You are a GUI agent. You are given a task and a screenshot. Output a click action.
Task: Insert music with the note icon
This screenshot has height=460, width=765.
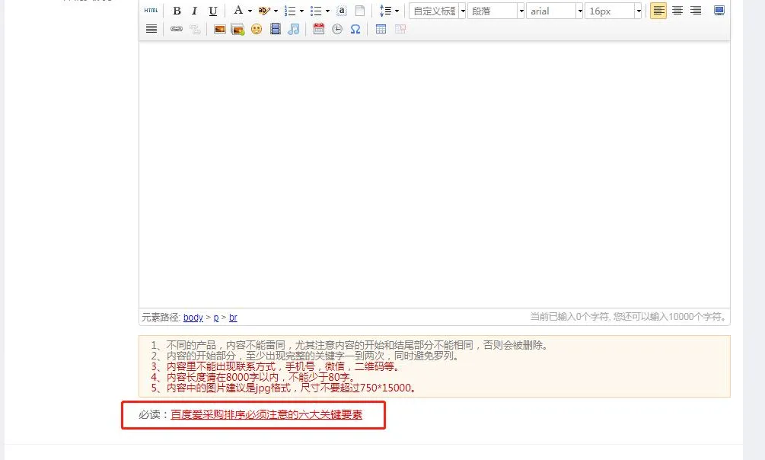tap(294, 29)
